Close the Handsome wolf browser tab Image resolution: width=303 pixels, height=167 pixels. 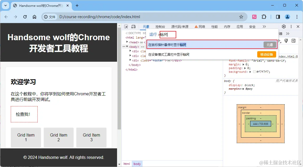point(68,6)
